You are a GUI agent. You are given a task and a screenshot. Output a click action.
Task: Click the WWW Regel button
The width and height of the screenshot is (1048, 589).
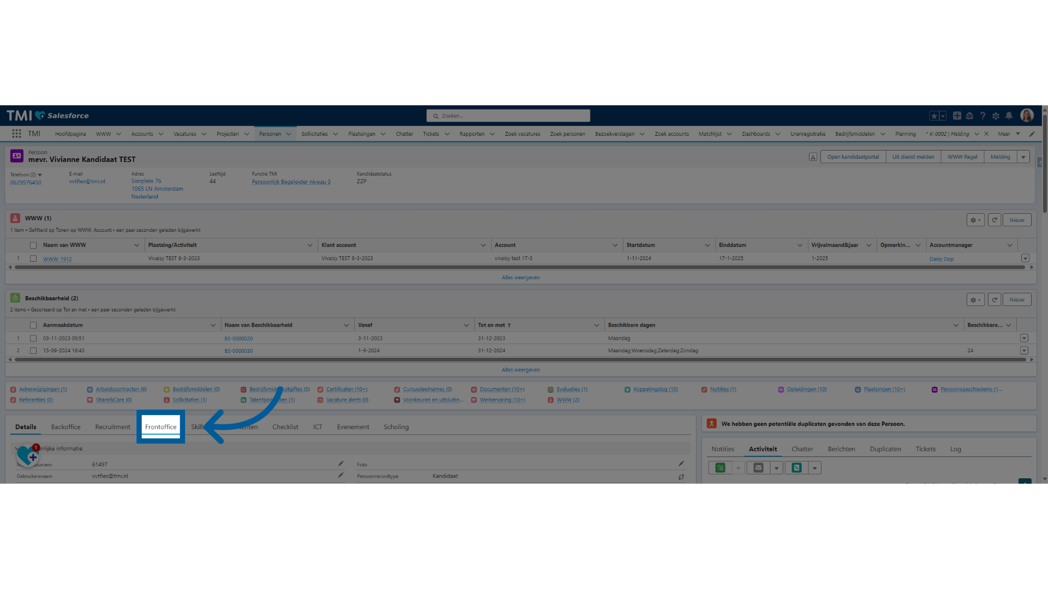[962, 157]
